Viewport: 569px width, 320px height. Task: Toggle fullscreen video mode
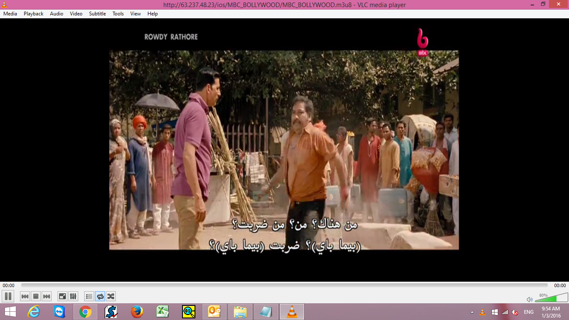[62, 296]
